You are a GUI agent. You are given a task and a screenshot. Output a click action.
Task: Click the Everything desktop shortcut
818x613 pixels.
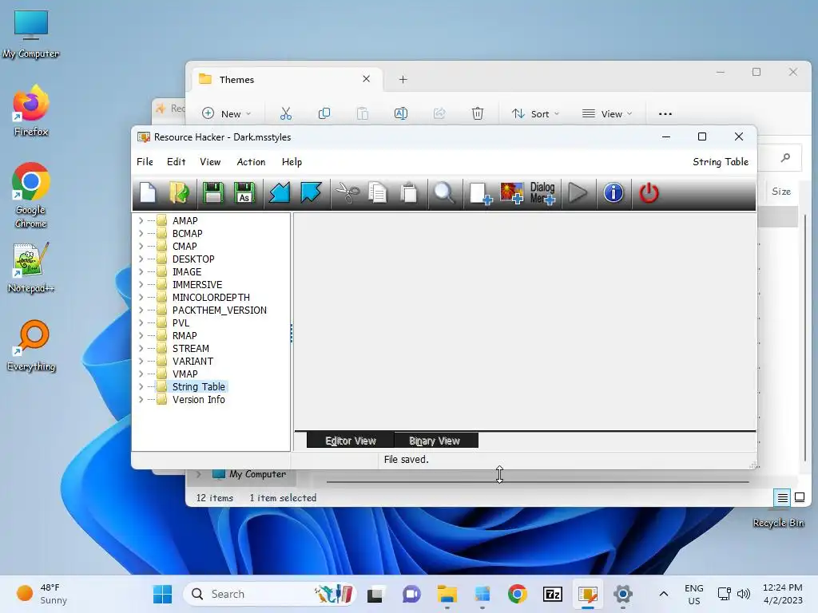[x=31, y=346]
